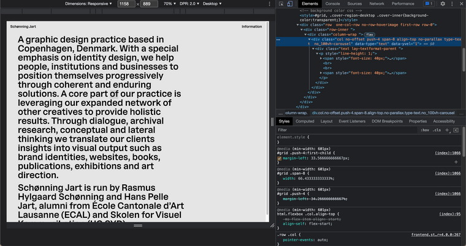
Task: Toggle computed styles sidebar icon
Action: pos(456,130)
